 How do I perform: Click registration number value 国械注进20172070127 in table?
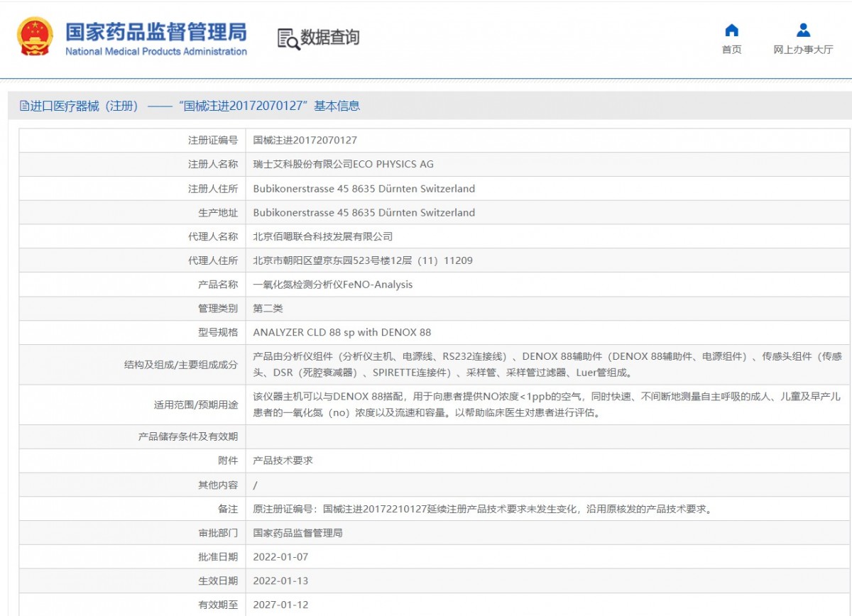[x=305, y=141]
